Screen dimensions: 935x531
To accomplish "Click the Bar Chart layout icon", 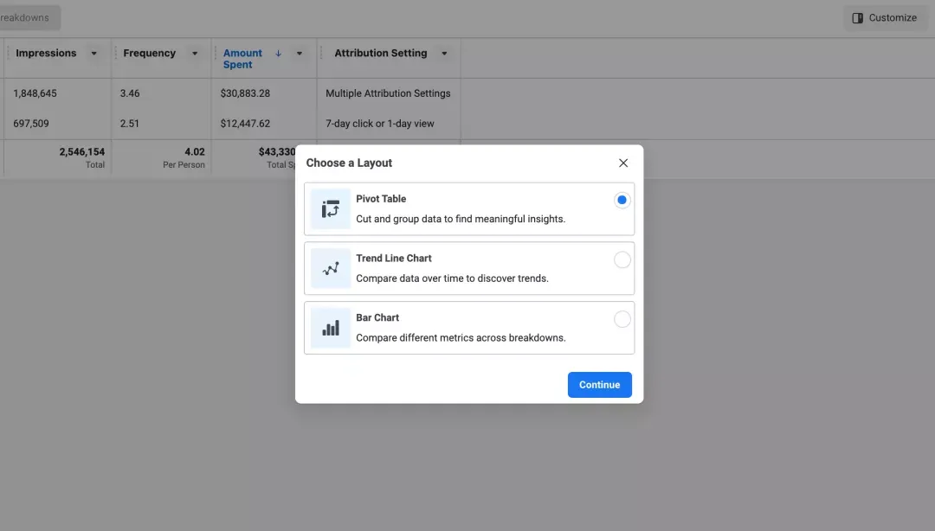I will click(x=331, y=328).
